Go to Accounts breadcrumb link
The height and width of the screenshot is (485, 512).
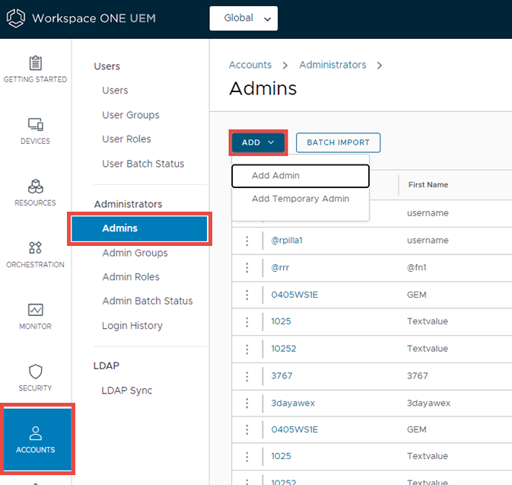(x=250, y=65)
